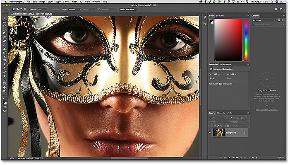Image resolution: width=290 pixels, height=165 pixels.
Task: Select the Hand tool
Action: [x=5, y=87]
